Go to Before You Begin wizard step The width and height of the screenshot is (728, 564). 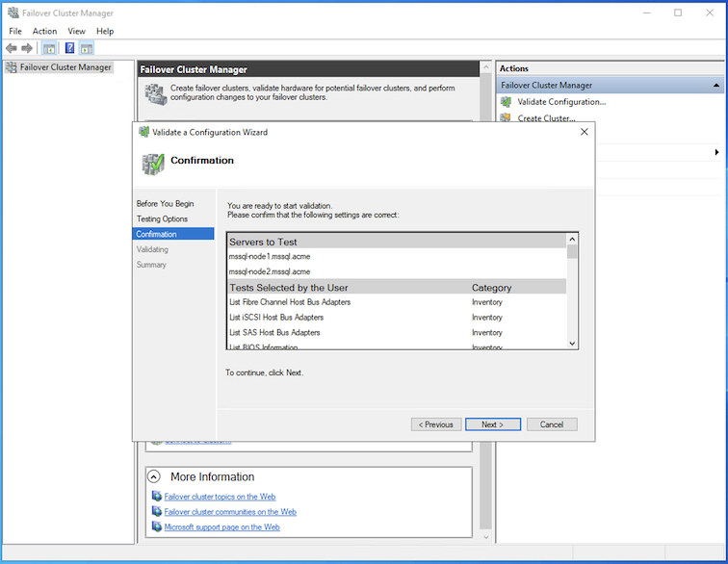pos(166,204)
